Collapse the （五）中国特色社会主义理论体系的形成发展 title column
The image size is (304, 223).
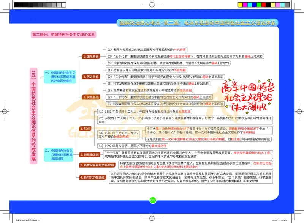pos(35,114)
